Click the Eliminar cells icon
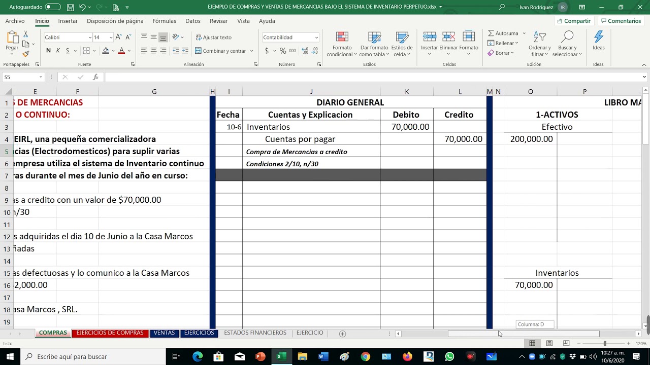The image size is (650, 365). point(448,36)
